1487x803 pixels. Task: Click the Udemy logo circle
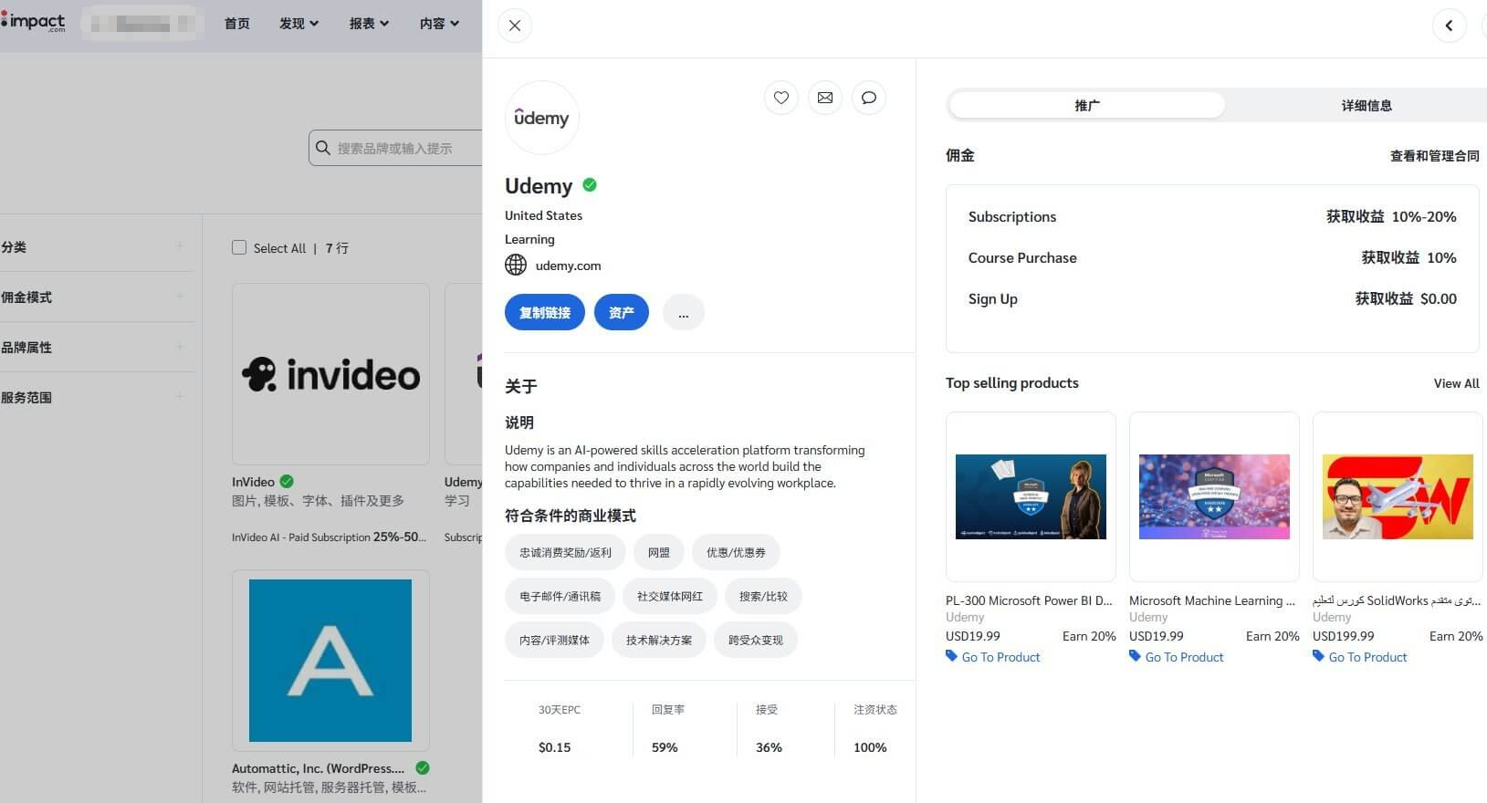pos(541,118)
